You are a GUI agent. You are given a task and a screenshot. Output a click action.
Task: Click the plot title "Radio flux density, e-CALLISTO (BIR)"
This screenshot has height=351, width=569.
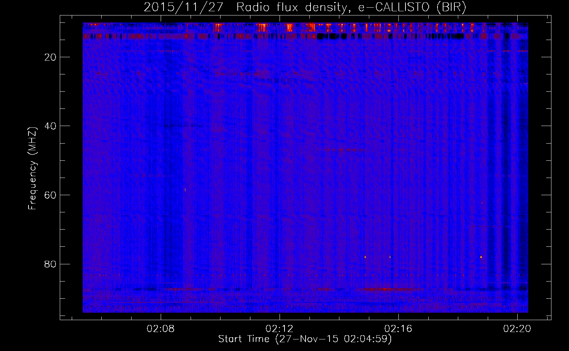click(351, 7)
